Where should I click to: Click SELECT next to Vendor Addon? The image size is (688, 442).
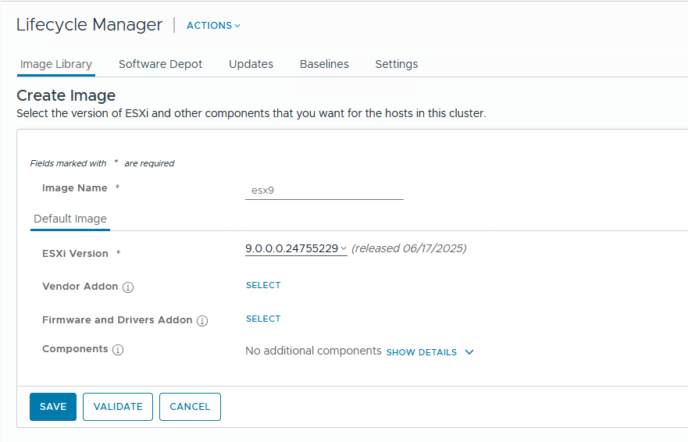point(263,286)
